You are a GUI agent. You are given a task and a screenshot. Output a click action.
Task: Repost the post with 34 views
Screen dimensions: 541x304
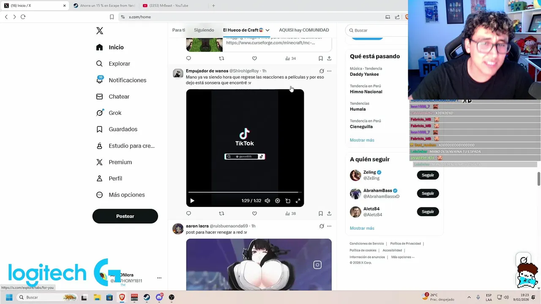pos(221,58)
